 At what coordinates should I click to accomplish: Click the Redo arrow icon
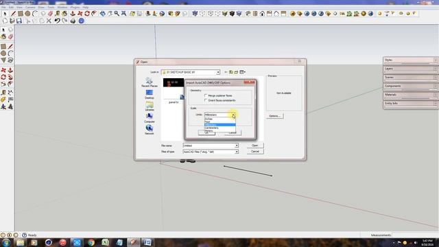tap(64, 21)
